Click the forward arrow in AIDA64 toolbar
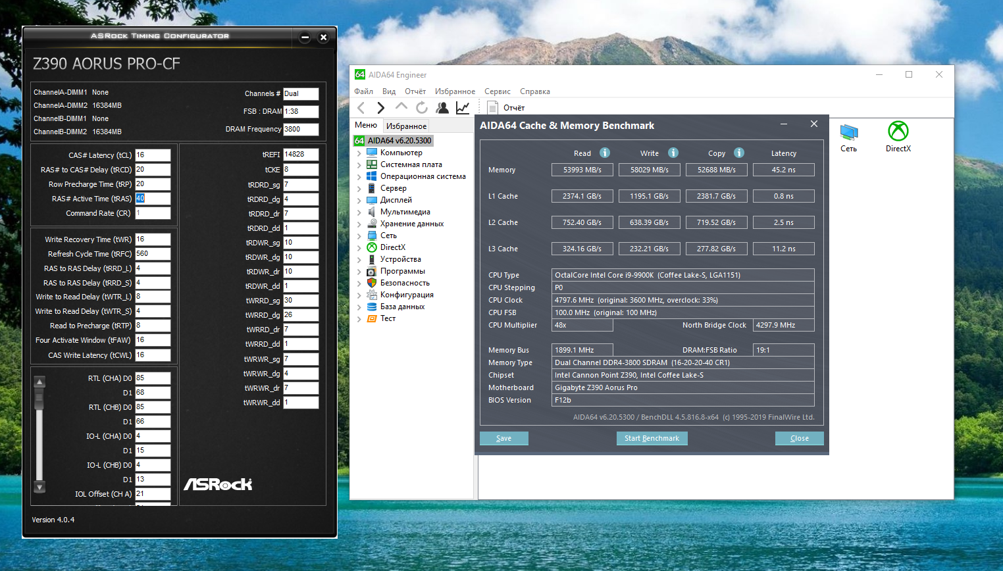The width and height of the screenshot is (1003, 571). pyautogui.click(x=380, y=107)
